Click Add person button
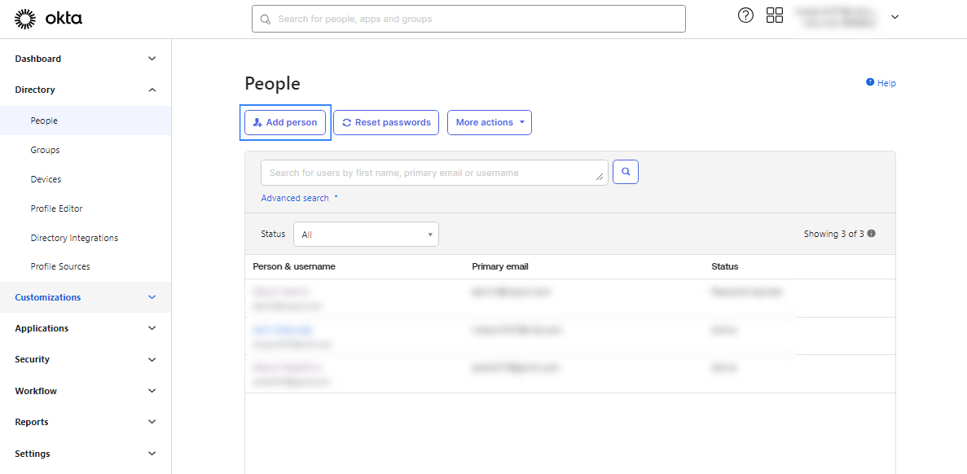 click(x=285, y=122)
